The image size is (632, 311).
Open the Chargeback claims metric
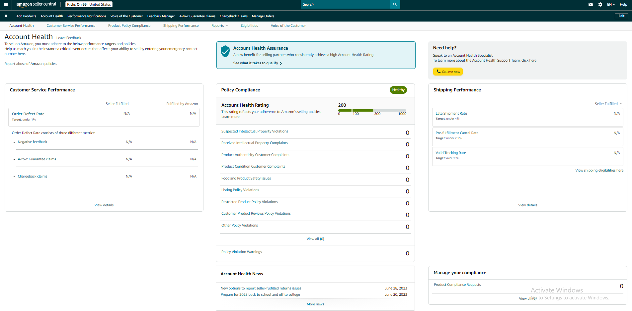tap(33, 176)
